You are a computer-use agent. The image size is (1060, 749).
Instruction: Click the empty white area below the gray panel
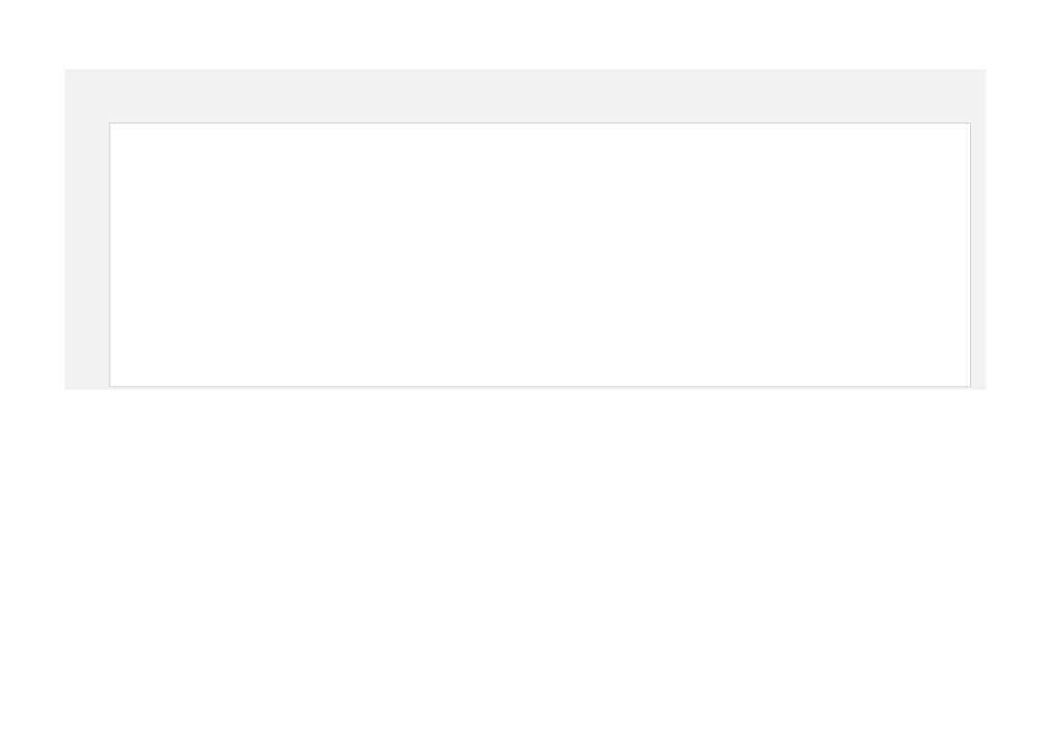530,569
